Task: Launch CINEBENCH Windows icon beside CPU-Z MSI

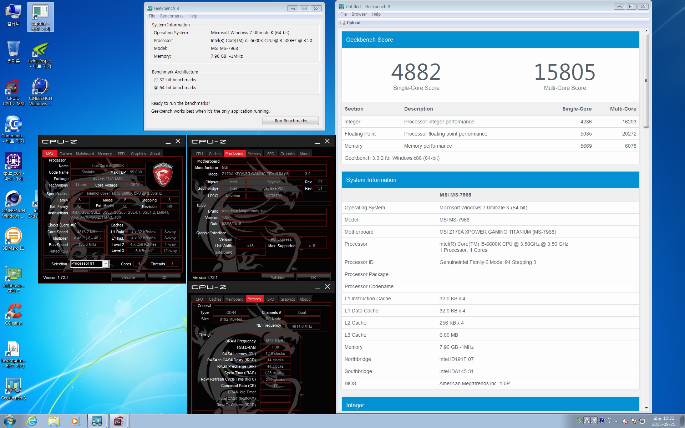Action: (40, 92)
